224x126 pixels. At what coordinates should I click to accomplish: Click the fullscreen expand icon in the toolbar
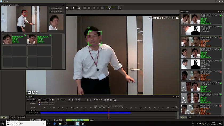click(x=67, y=8)
